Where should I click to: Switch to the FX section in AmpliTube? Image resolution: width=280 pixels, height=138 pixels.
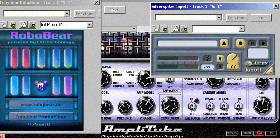(271, 133)
